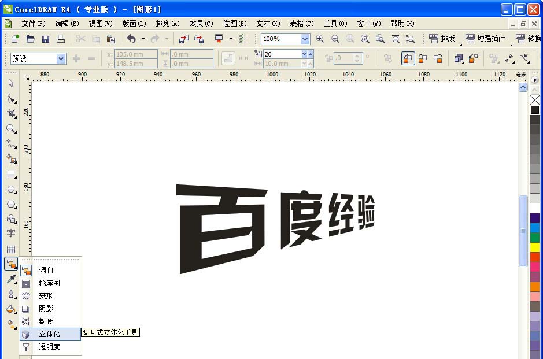Open the 工具 menu
Image resolution: width=543 pixels, height=359 pixels.
(335, 24)
